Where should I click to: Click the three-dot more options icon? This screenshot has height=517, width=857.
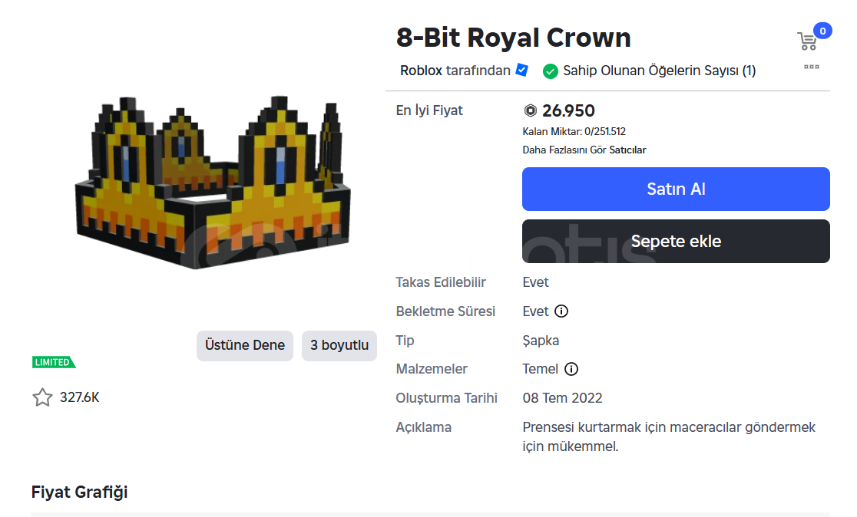pos(812,67)
